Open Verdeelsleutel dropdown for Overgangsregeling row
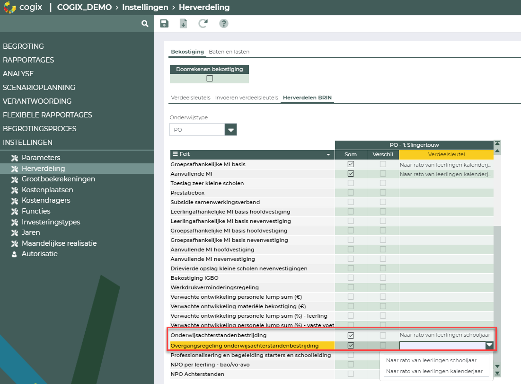The height and width of the screenshot is (384, 521). [x=489, y=346]
